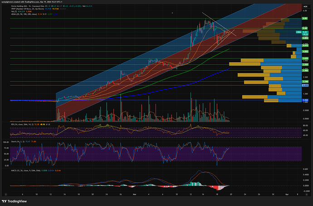Select the 1.122 blue price level label
Image resolution: width=313 pixels, height=206 pixels.
(x=305, y=100)
